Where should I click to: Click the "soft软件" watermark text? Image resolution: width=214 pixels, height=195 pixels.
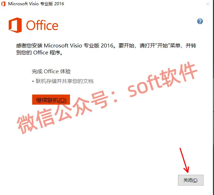[162, 79]
